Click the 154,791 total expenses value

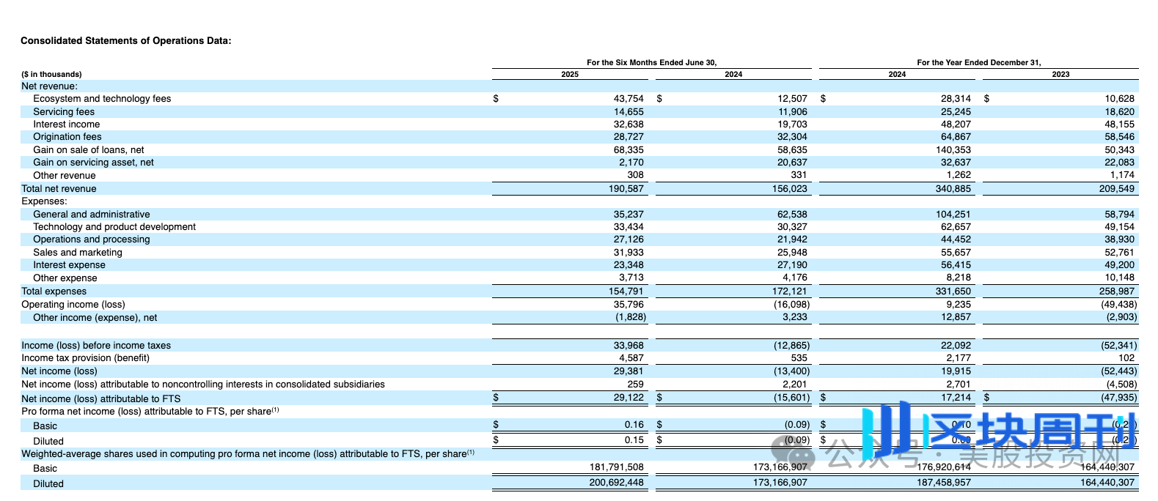click(626, 292)
